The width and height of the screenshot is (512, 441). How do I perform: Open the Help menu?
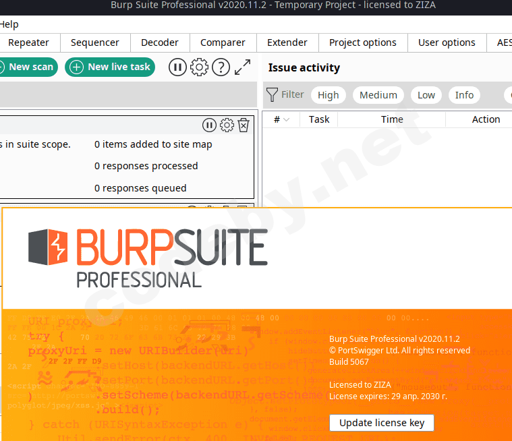click(9, 24)
